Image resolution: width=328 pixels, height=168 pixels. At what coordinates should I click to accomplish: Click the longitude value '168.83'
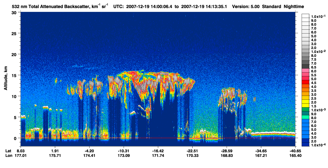[227, 156]
